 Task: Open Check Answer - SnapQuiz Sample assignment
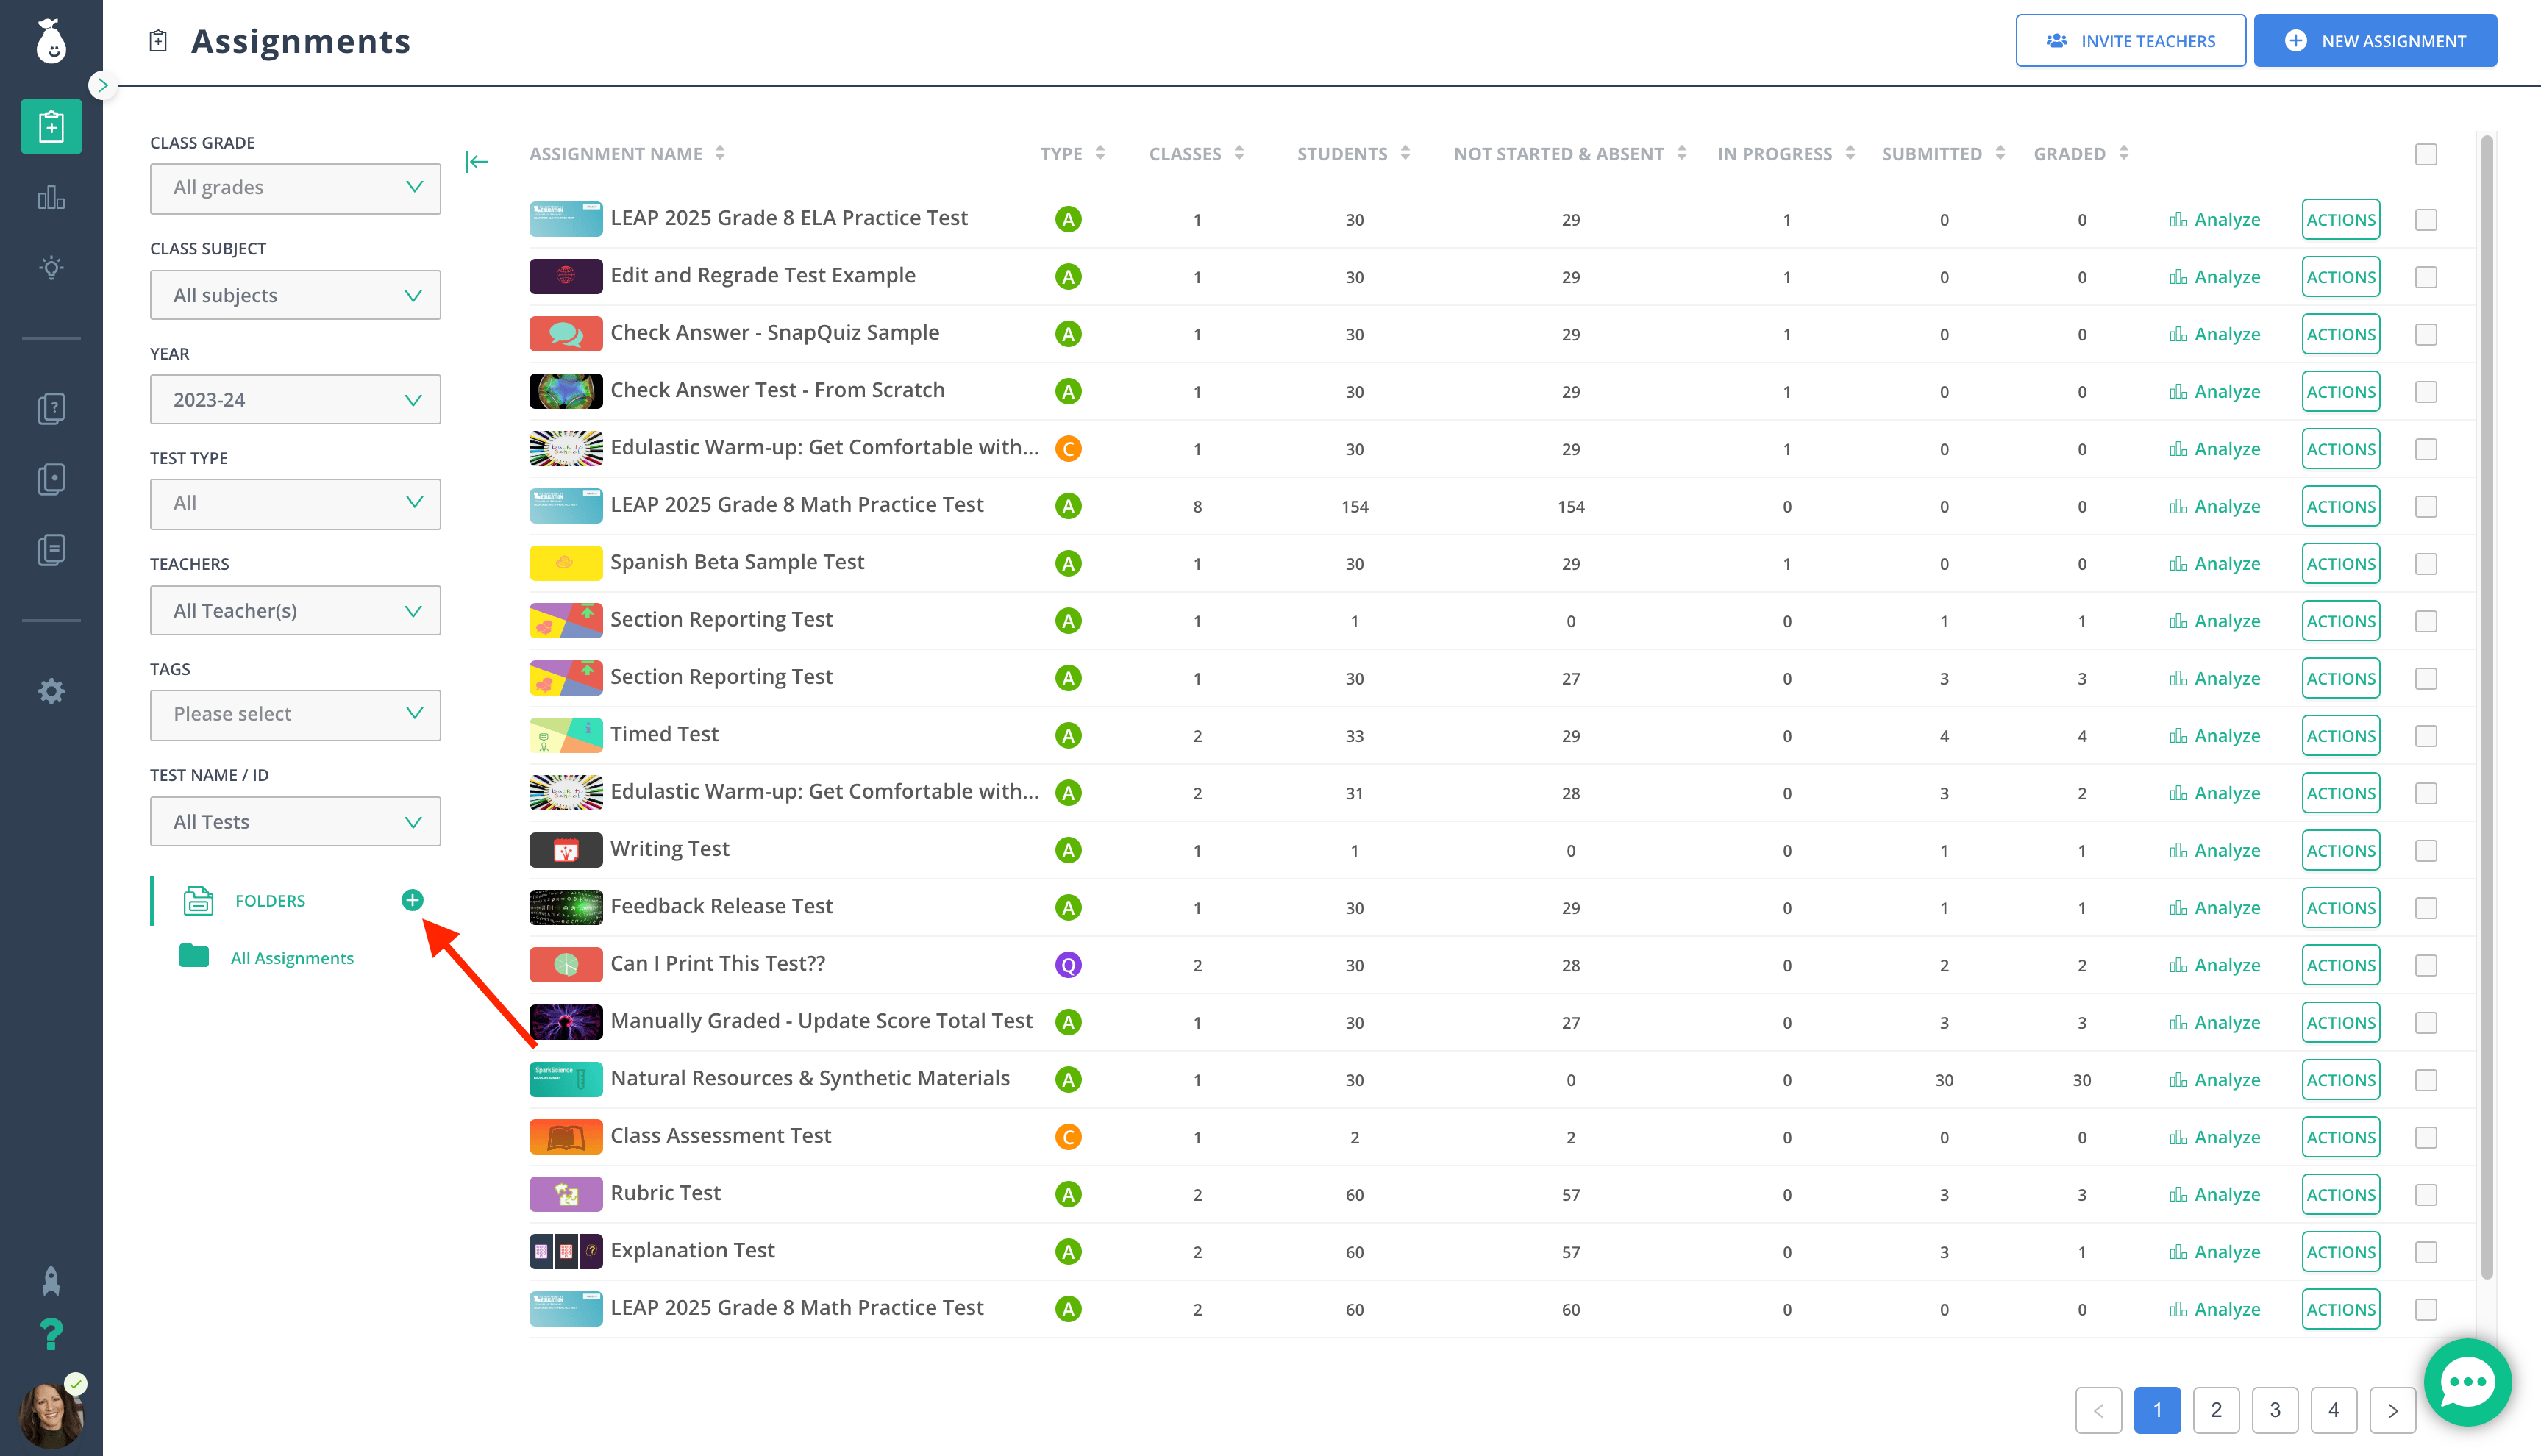775,333
